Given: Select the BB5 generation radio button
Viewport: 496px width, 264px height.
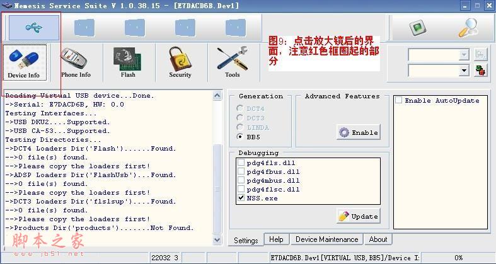Looking at the screenshot, I should click(240, 137).
